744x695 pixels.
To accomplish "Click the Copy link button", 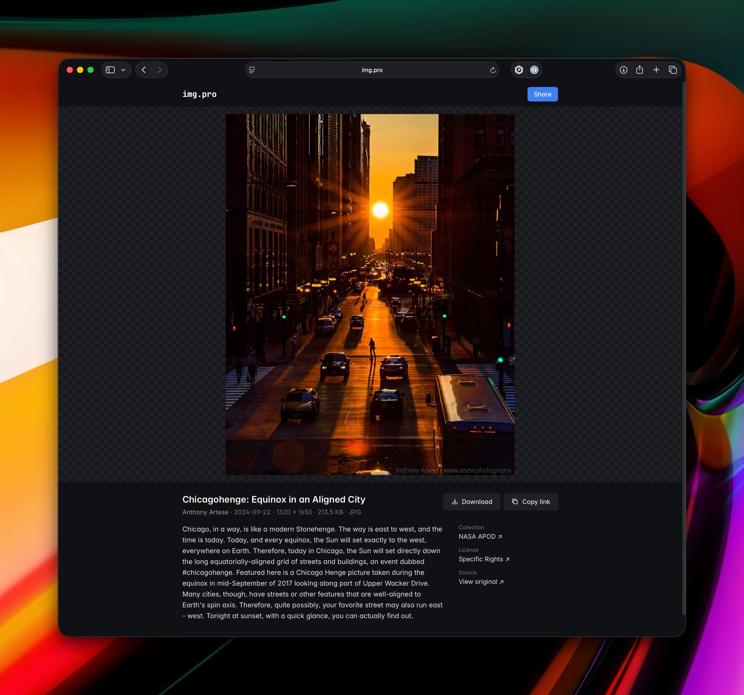I will point(531,501).
